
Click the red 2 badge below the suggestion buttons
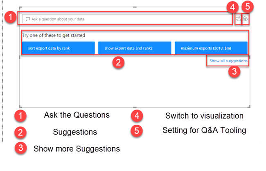tap(118, 63)
